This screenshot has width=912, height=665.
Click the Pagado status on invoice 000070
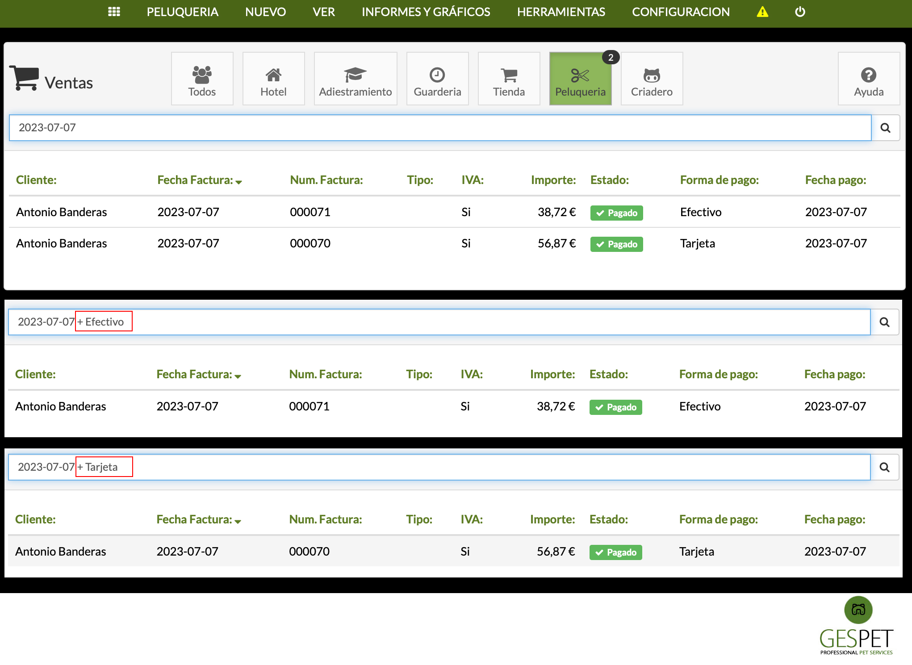tap(616, 244)
